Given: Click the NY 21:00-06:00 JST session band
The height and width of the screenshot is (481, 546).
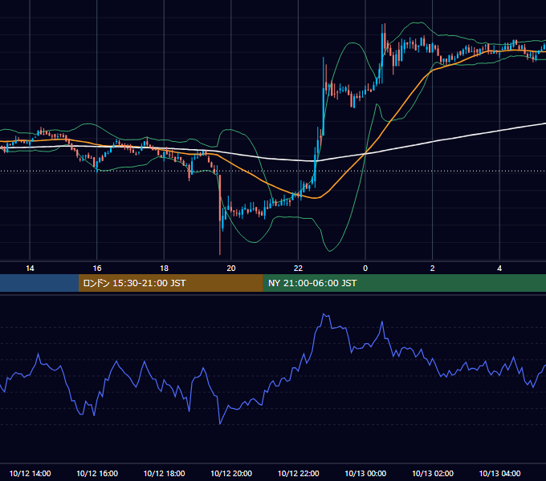Looking at the screenshot, I should [x=404, y=283].
